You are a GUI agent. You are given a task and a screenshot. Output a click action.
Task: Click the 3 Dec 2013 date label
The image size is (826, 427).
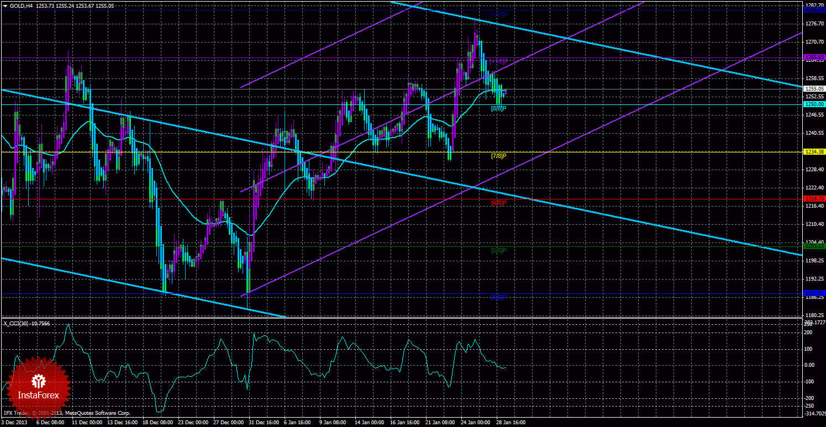(x=14, y=423)
